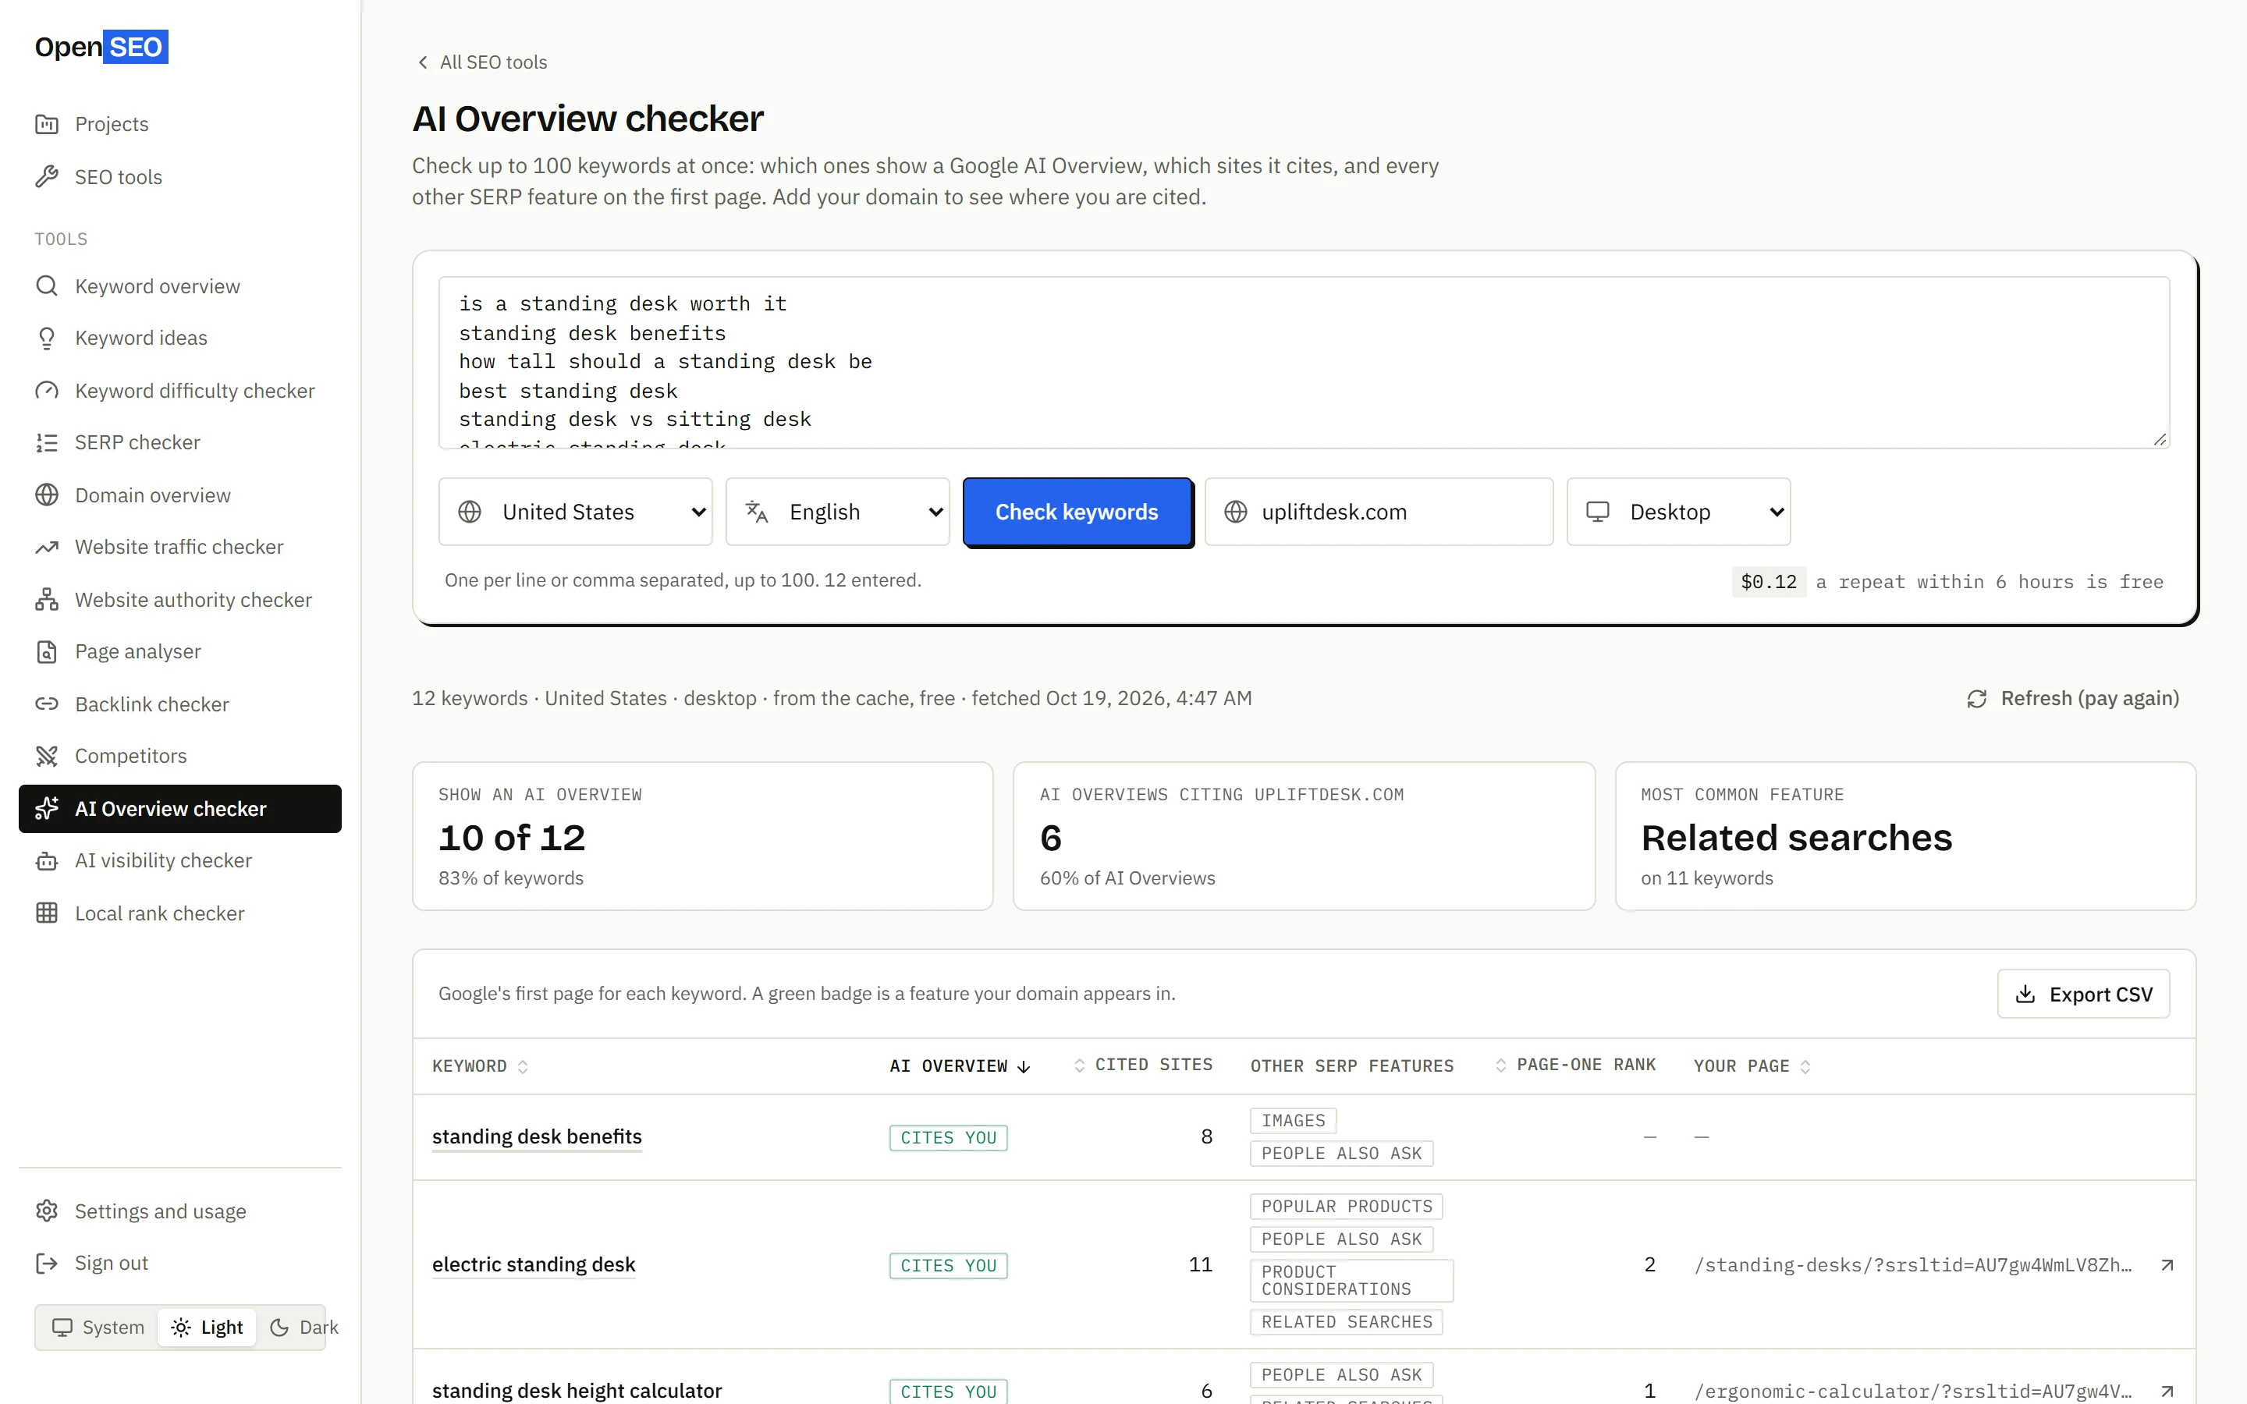The image size is (2247, 1404).
Task: Open the Projects icon in sidebar
Action: click(x=47, y=123)
